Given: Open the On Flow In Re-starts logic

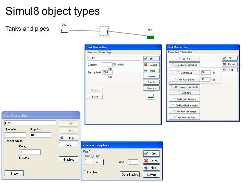Looking at the screenshot, I should (184, 99).
